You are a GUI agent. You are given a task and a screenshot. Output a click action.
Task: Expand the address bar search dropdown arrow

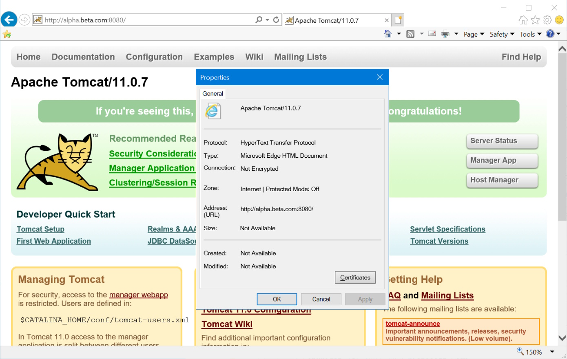(x=267, y=20)
